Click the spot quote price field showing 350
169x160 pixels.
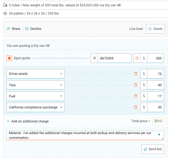pyautogui.click(x=155, y=58)
